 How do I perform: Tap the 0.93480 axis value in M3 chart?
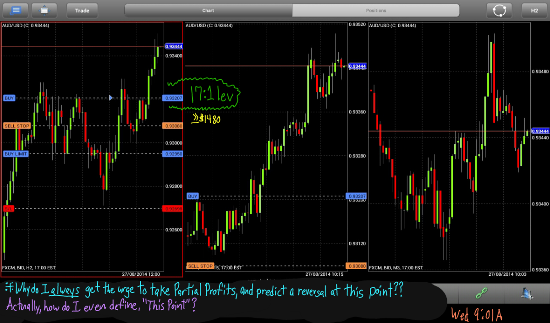tap(540, 71)
